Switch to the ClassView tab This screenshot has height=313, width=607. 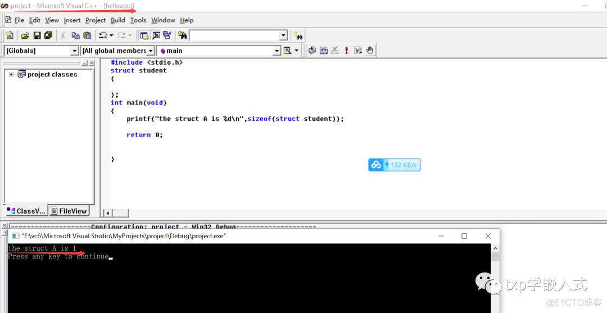(26, 211)
